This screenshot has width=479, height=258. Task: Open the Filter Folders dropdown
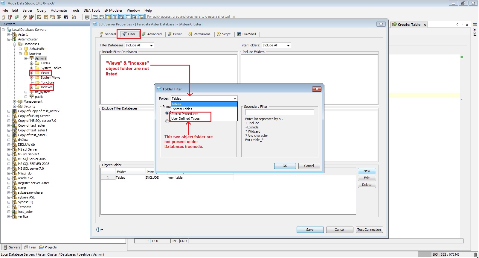[x=289, y=45]
